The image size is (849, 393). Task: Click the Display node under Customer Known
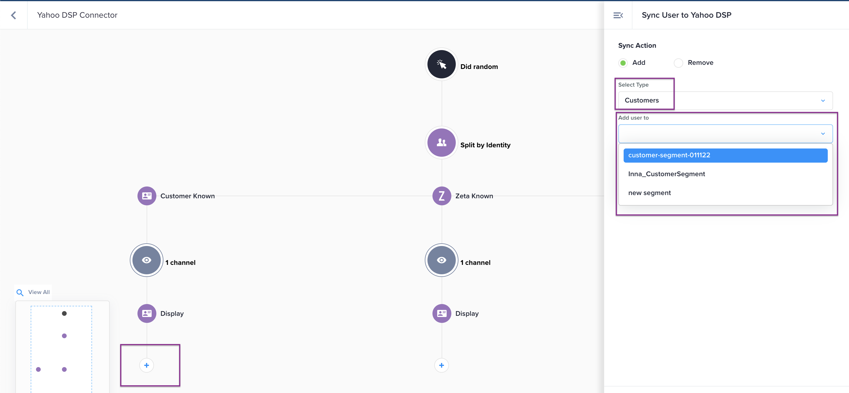(x=147, y=313)
